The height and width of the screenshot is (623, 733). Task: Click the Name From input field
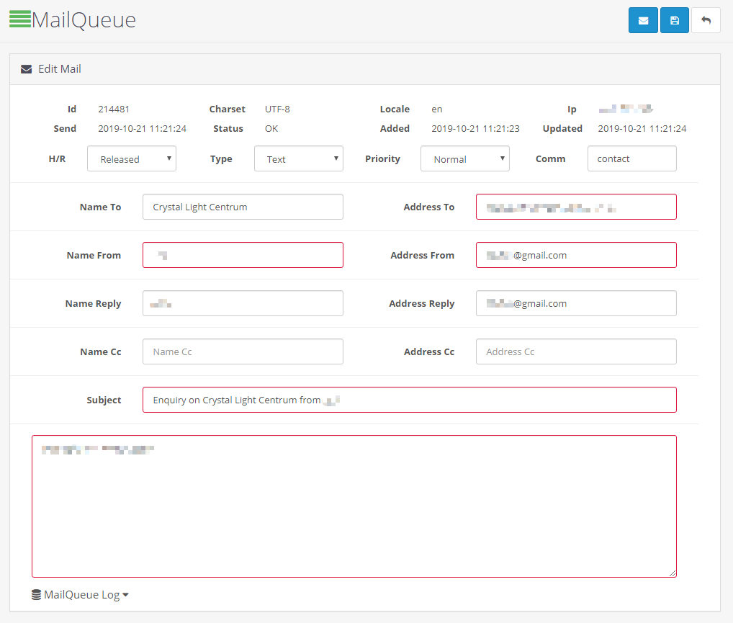point(243,255)
